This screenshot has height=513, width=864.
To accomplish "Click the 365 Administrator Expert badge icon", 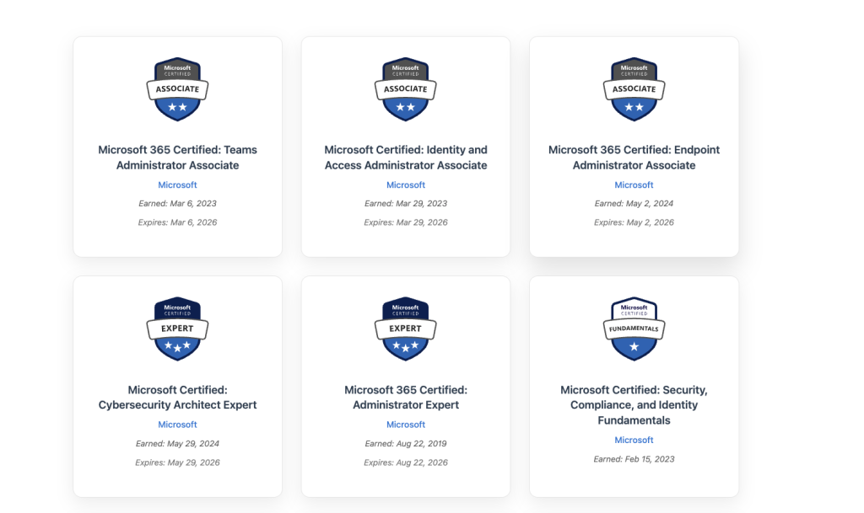I will point(406,329).
